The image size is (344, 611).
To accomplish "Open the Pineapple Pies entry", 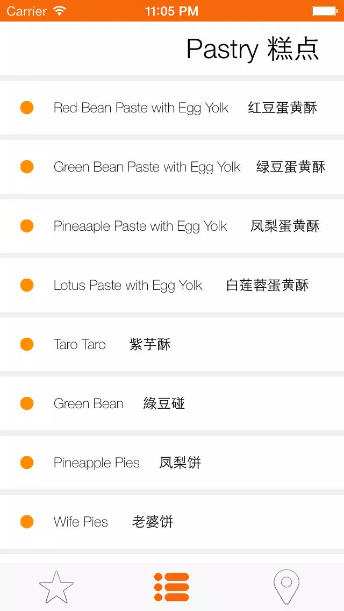I will (x=97, y=463).
